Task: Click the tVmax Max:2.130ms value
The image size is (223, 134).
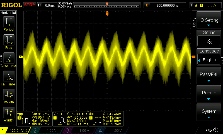Action: (x=77, y=121)
